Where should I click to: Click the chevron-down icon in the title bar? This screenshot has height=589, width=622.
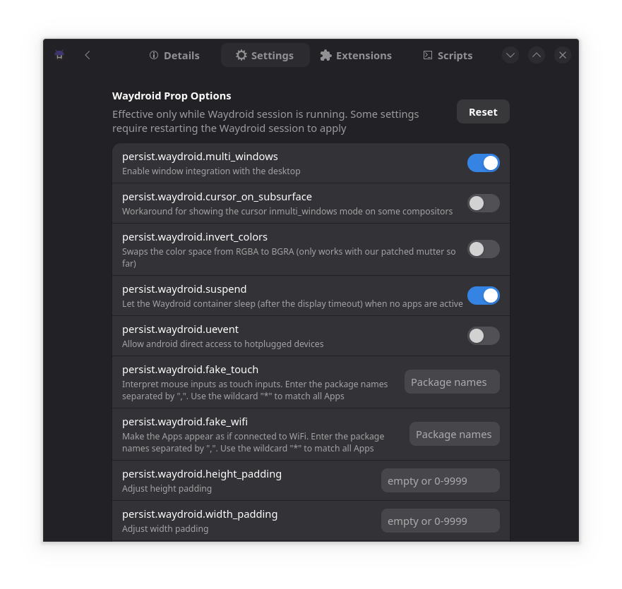coord(510,54)
